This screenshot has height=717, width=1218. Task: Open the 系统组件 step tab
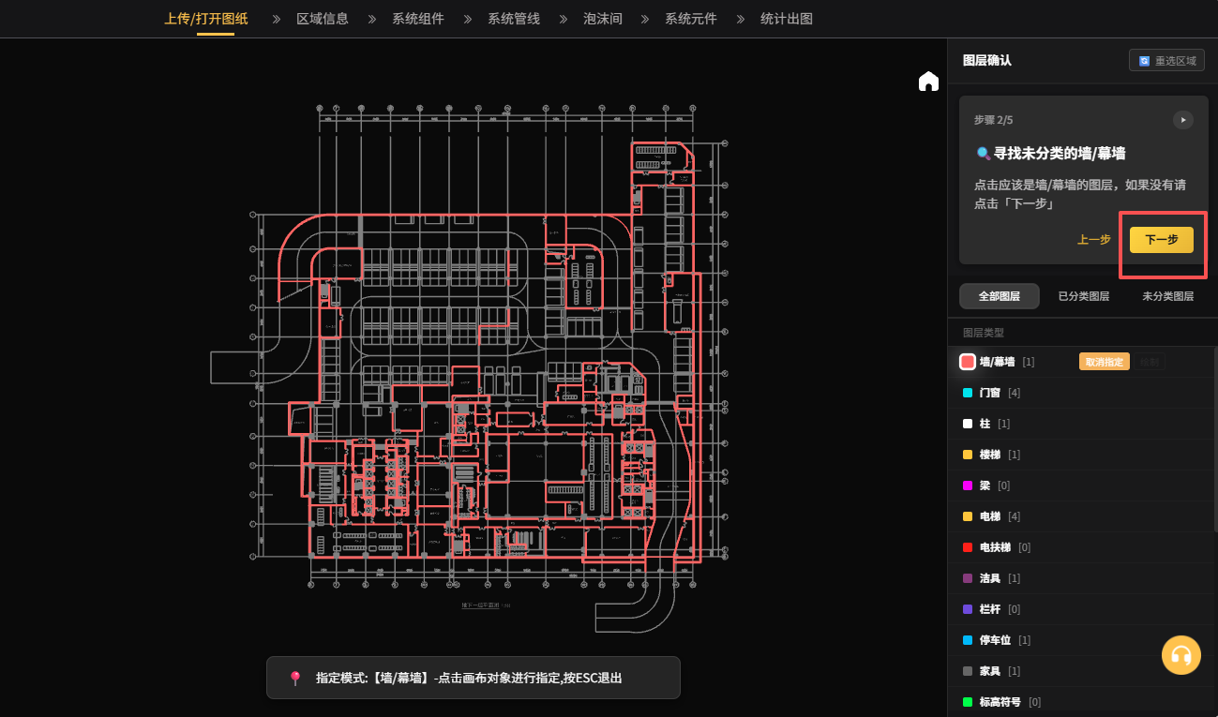tap(418, 19)
